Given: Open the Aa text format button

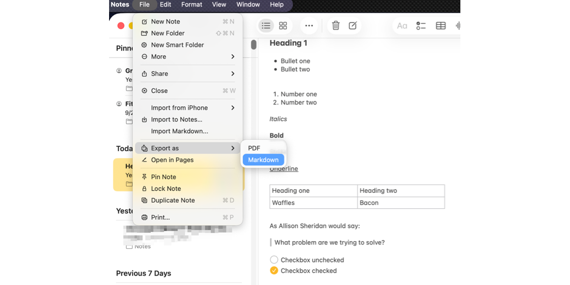Looking at the screenshot, I should coord(402,25).
